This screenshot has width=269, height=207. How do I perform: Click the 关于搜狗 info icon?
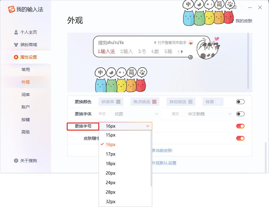coord(16,161)
